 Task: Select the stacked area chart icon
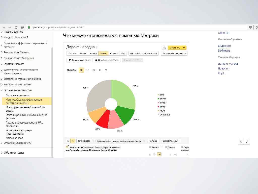[94, 70]
